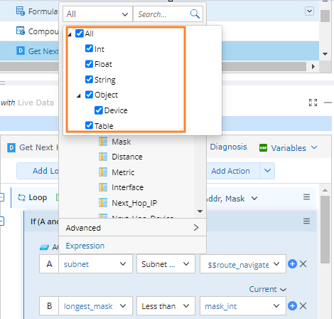Select Next_Hop_IP from the list
Viewport: 334px width, 319px height.
click(134, 203)
